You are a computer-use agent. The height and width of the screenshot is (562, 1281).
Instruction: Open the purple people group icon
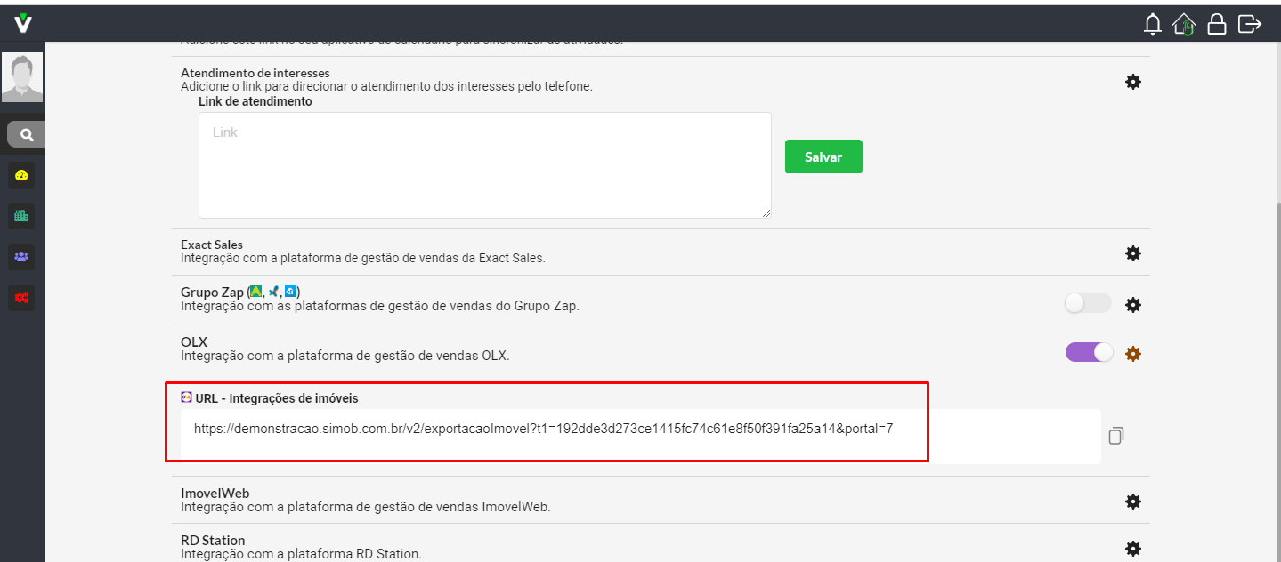(x=22, y=257)
